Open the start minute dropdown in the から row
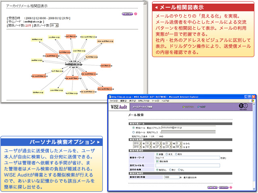Image resolution: width=258 pixels, height=193 pixels. point(179,143)
